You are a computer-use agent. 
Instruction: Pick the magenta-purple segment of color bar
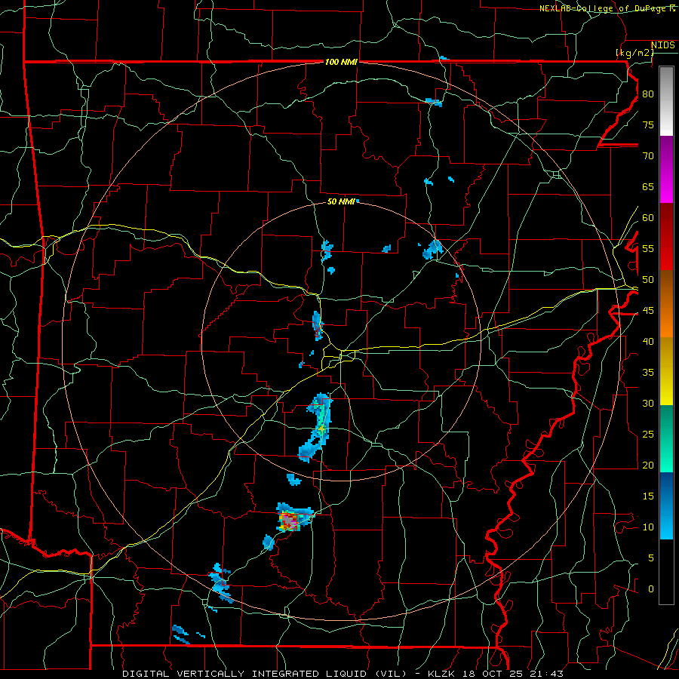pos(666,170)
